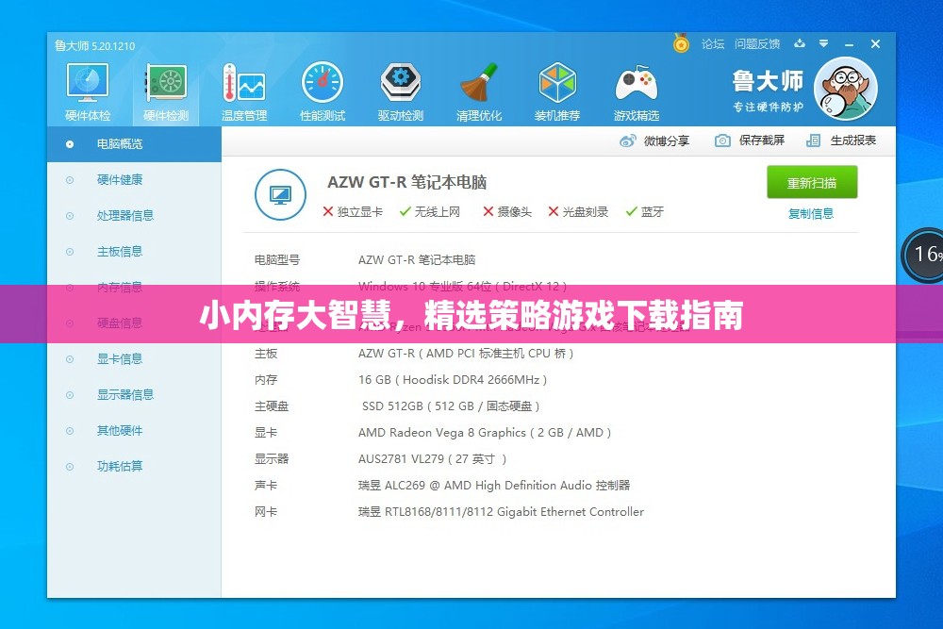The height and width of the screenshot is (629, 943).
Task: Open the 硬件体检 hardware checkup icon
Action: [88, 92]
